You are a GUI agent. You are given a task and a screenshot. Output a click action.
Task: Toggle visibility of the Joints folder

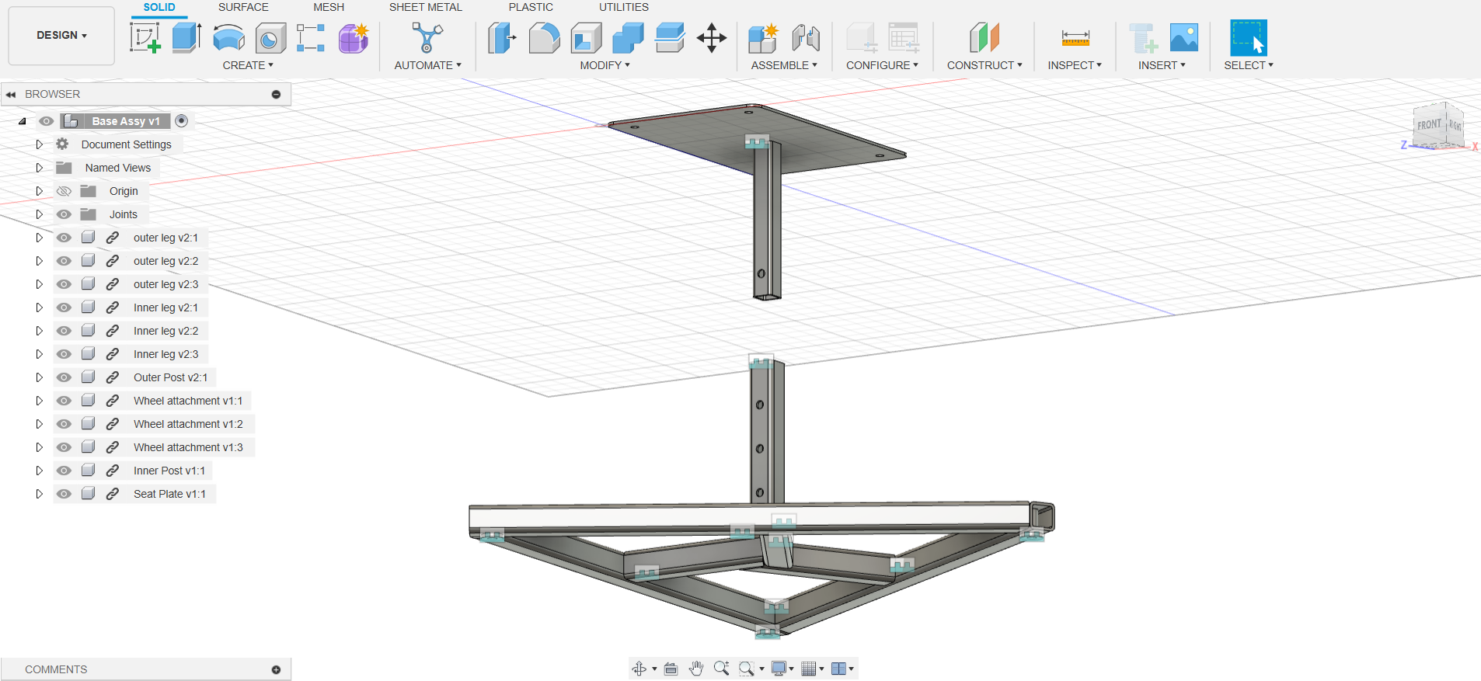(x=64, y=214)
